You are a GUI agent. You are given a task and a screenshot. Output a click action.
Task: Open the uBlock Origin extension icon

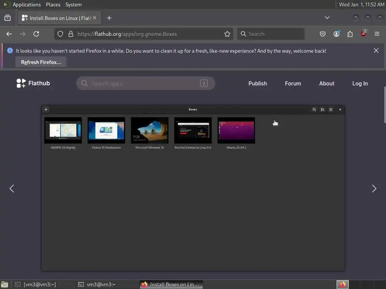[x=363, y=33]
